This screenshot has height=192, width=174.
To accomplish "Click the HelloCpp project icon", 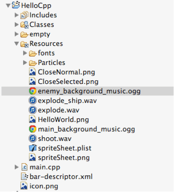I will click(16, 5).
